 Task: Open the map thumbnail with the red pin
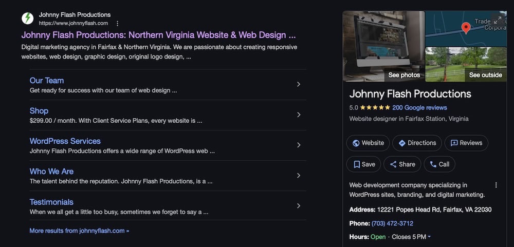[x=466, y=29]
